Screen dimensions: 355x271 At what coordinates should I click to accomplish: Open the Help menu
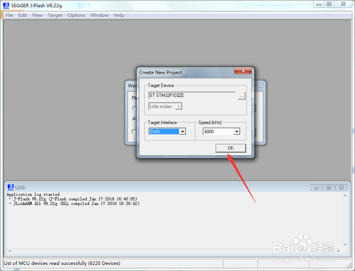(119, 15)
